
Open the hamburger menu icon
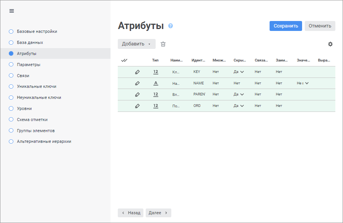(x=11, y=11)
